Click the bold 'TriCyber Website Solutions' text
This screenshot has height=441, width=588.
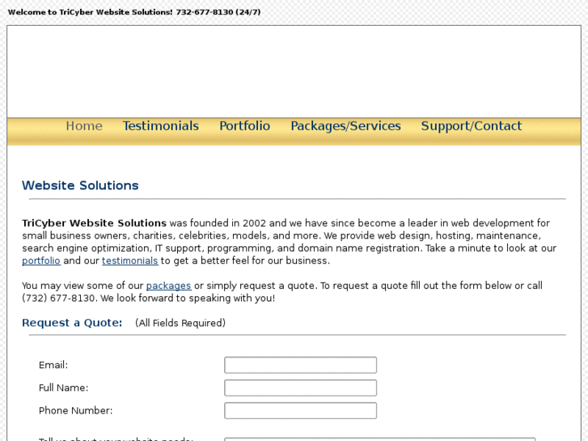pos(94,223)
